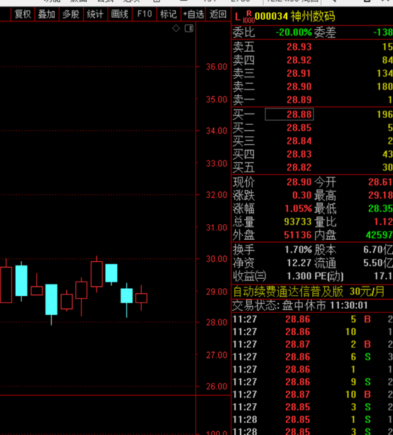
Task: Click the 标记 mark button
Action: click(168, 14)
